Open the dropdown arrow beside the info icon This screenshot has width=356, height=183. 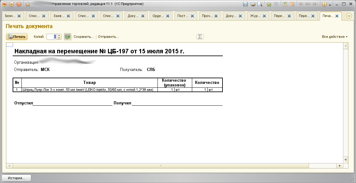click(x=330, y=4)
